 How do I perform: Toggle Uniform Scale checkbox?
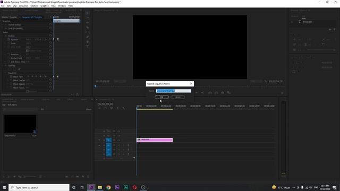pyautogui.click(x=27, y=51)
